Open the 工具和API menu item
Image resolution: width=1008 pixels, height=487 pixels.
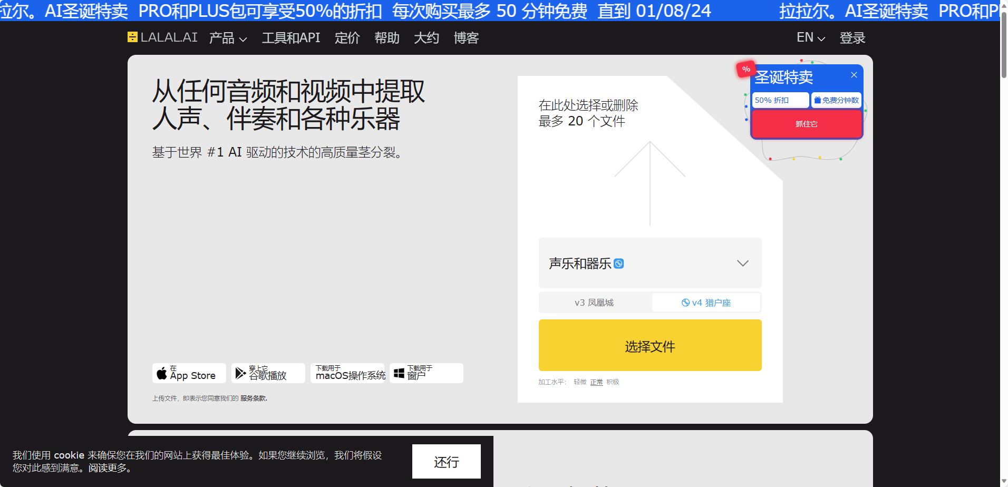tap(291, 38)
